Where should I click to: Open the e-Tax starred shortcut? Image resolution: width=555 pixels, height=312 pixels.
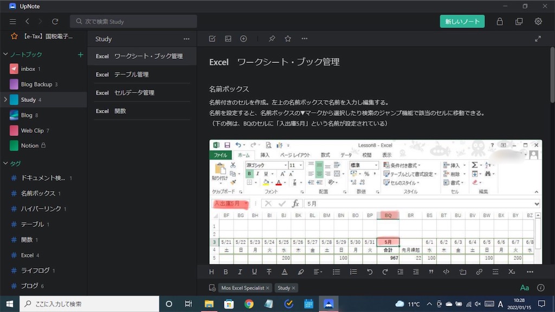pyautogui.click(x=43, y=36)
